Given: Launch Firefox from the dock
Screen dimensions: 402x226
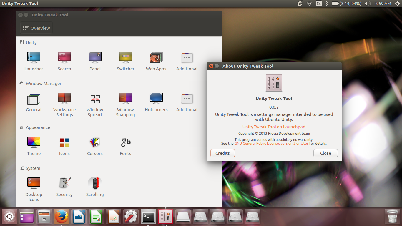Looking at the screenshot, I should point(62,217).
